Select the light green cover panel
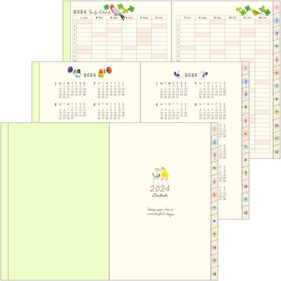The height and width of the screenshot is (281, 281). click(x=59, y=201)
